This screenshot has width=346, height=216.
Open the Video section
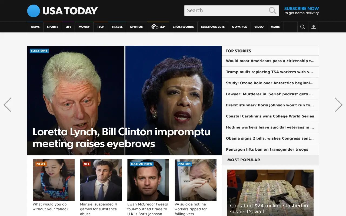pos(259,27)
